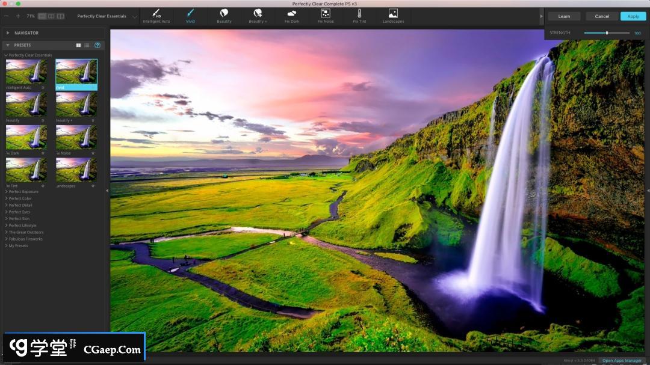Viewport: 650px width, 365px height.
Task: Select the Fix Noise toolbar icon
Action: tap(326, 13)
